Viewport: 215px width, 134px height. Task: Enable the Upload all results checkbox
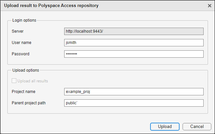(x=14, y=81)
